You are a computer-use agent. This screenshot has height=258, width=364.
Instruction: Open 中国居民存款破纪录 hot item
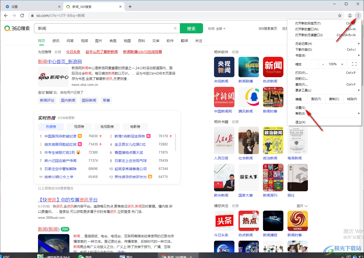(x=60, y=136)
